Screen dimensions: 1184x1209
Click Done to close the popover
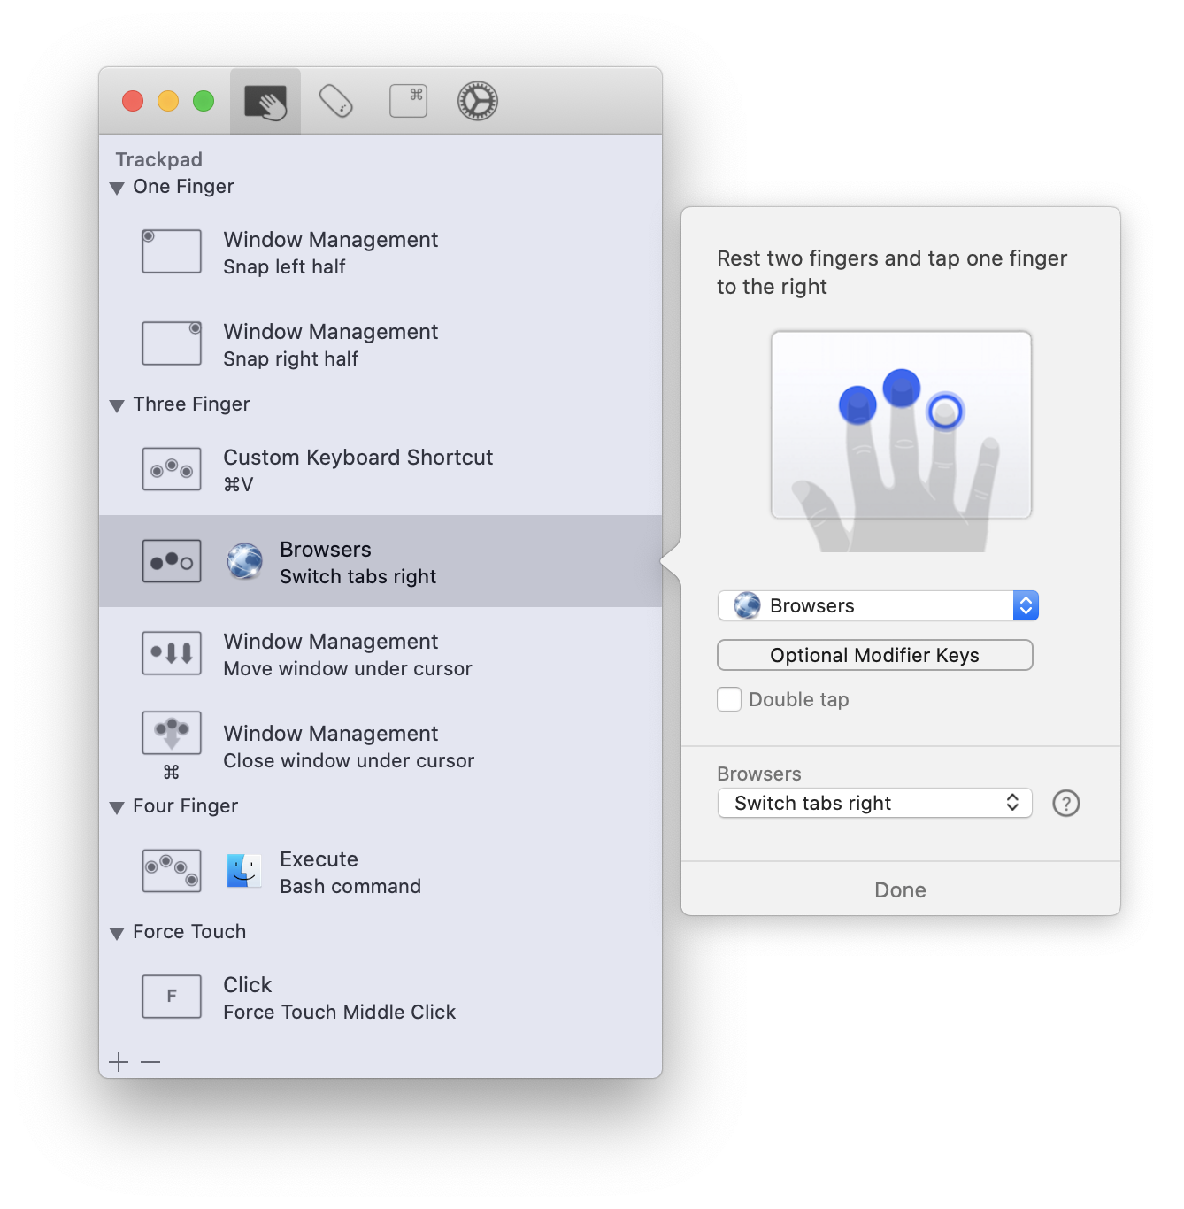(x=900, y=889)
